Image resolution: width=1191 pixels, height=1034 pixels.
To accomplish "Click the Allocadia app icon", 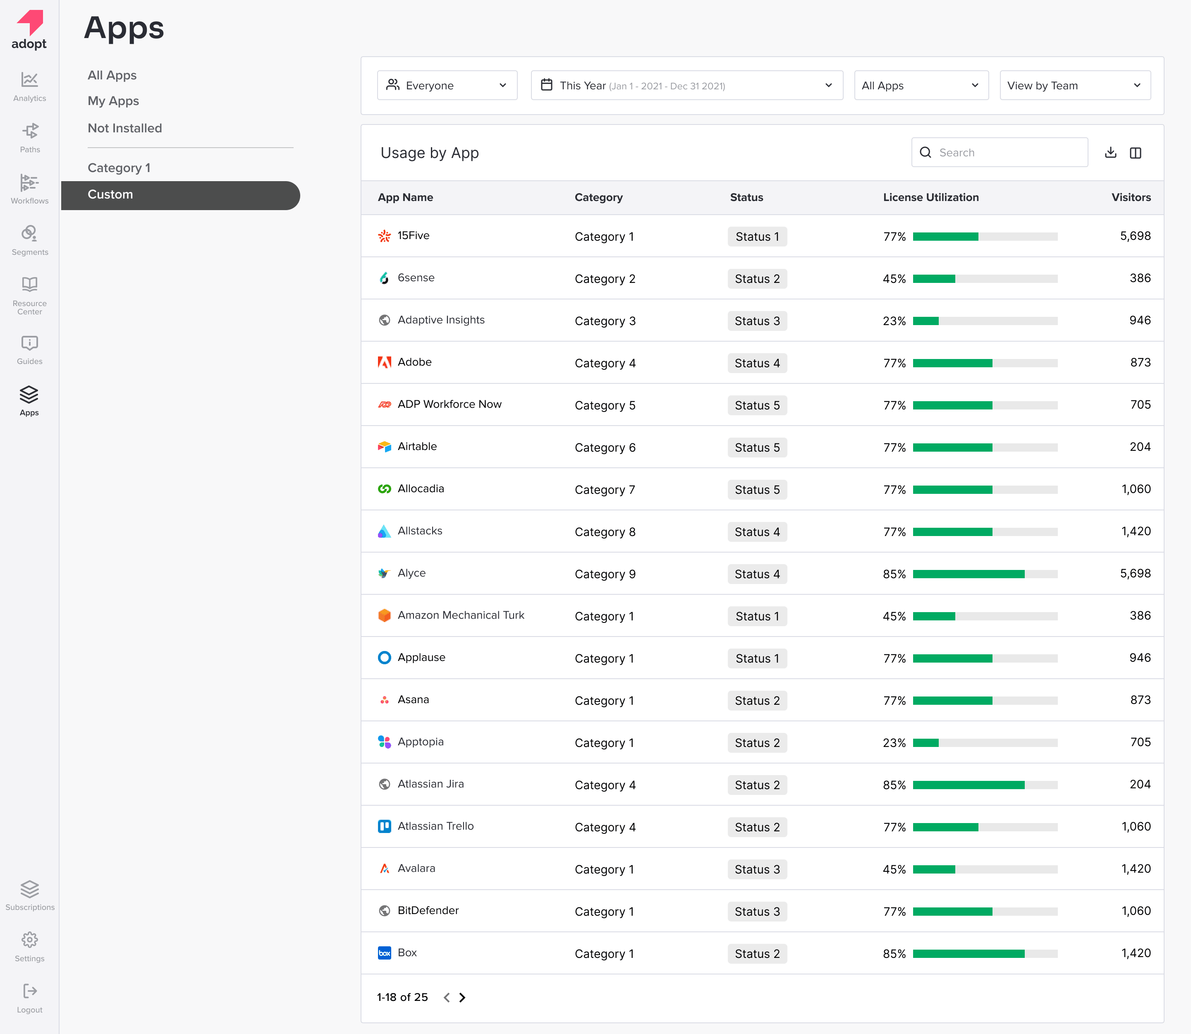I will (384, 489).
